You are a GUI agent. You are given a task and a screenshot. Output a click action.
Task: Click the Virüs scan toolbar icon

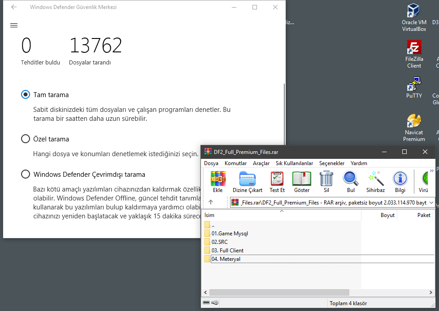(x=424, y=182)
